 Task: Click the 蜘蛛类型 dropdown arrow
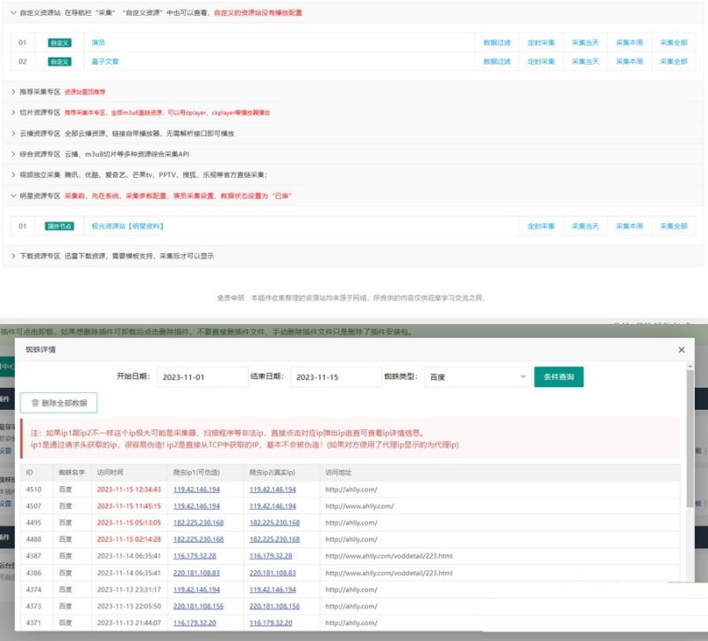pos(524,377)
